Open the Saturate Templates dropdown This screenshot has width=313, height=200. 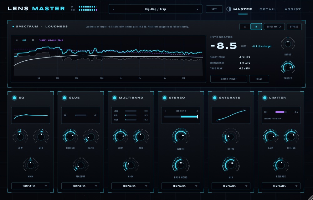point(231,186)
